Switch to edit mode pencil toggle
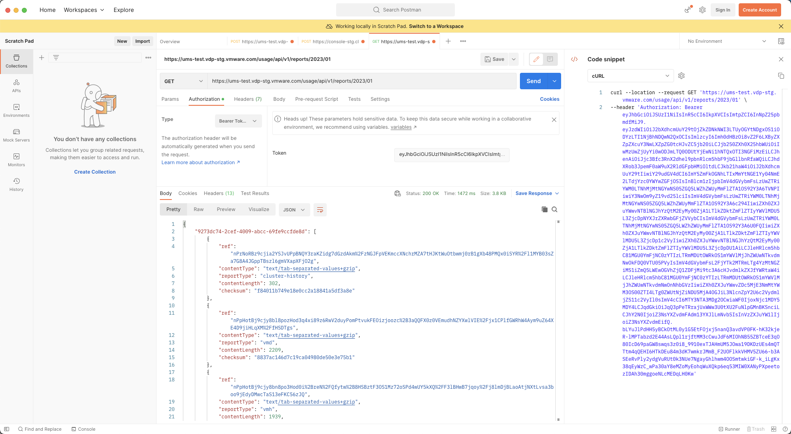The image size is (791, 434). (x=536, y=59)
